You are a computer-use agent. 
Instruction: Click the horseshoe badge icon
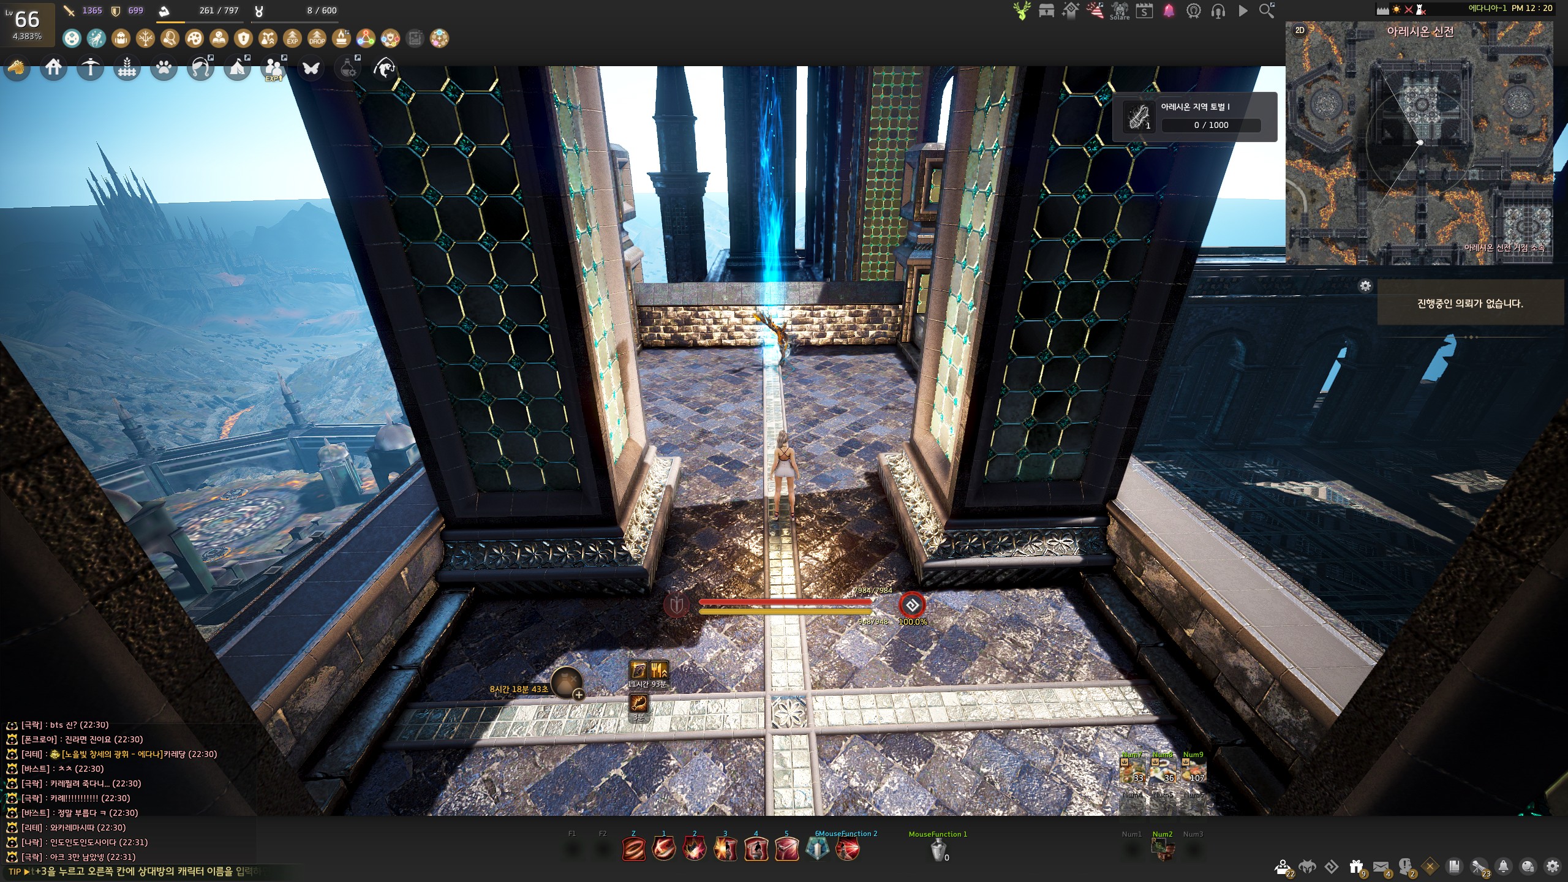click(x=1193, y=10)
